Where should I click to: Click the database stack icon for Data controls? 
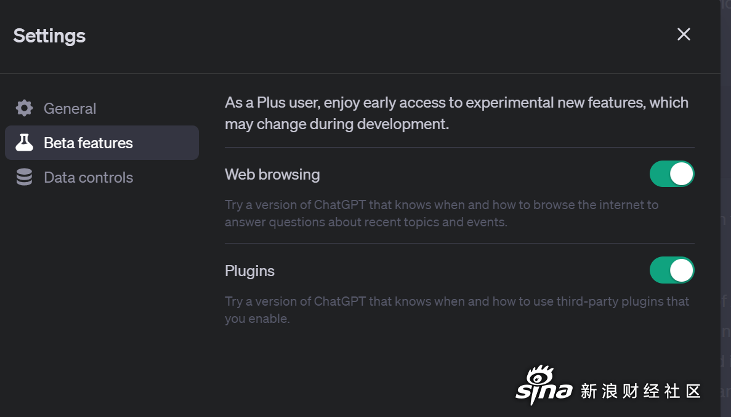pos(24,177)
